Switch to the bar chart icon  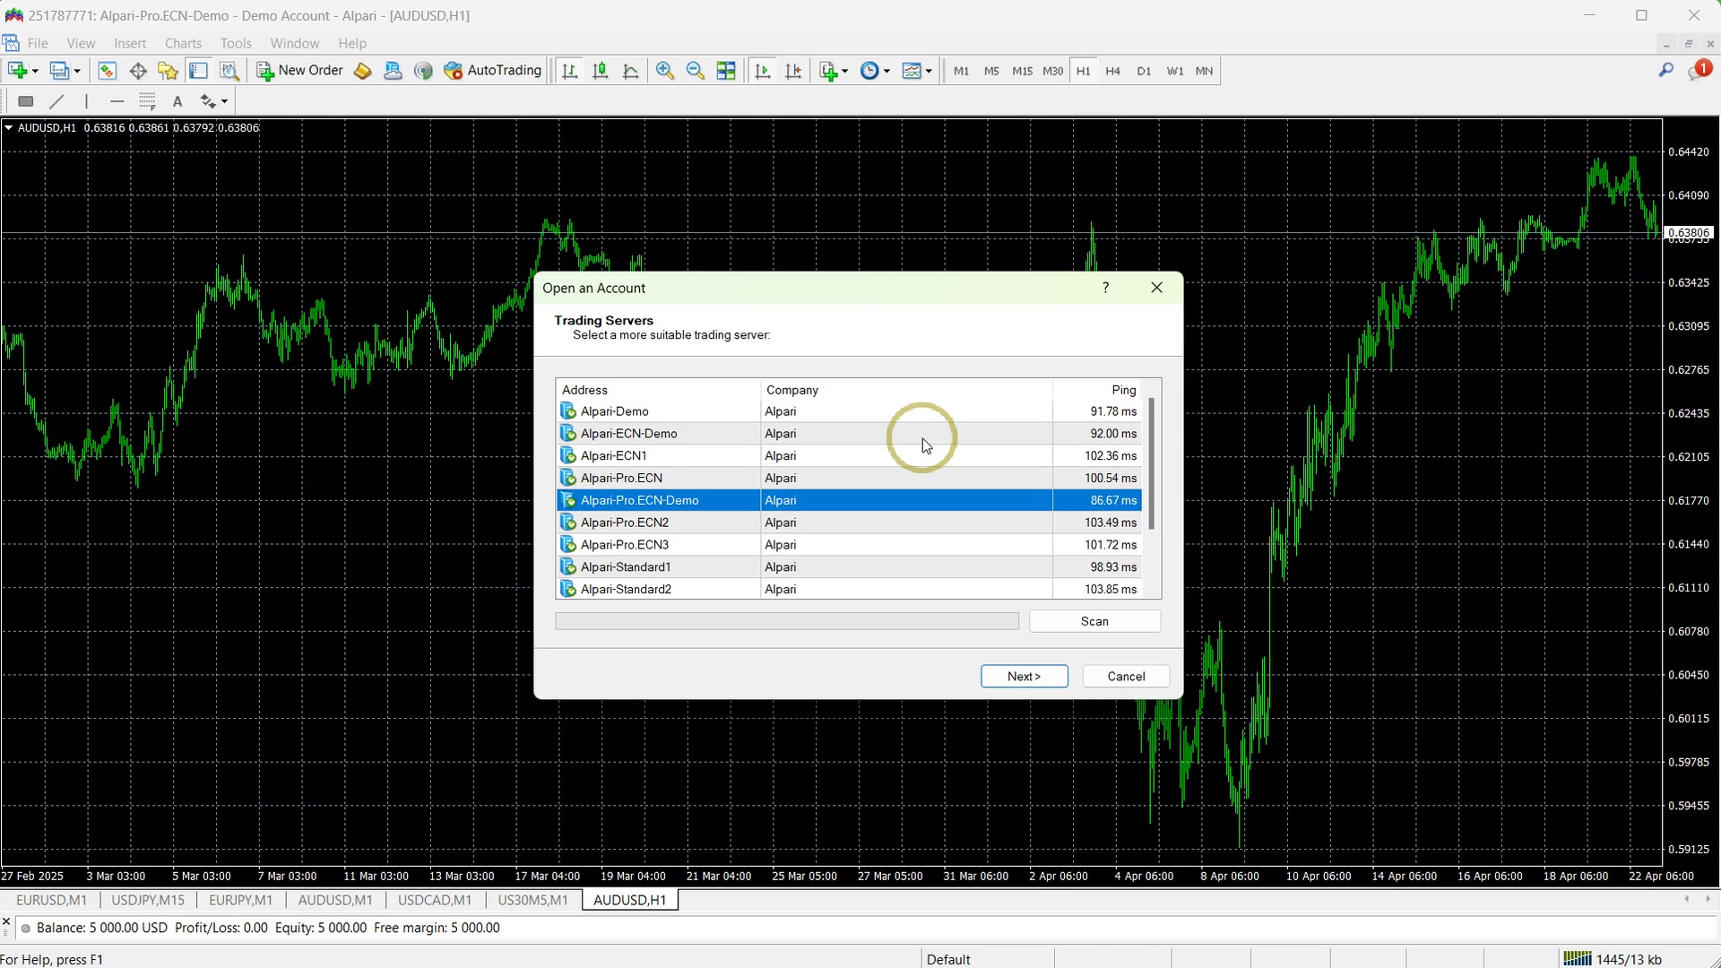pyautogui.click(x=569, y=71)
